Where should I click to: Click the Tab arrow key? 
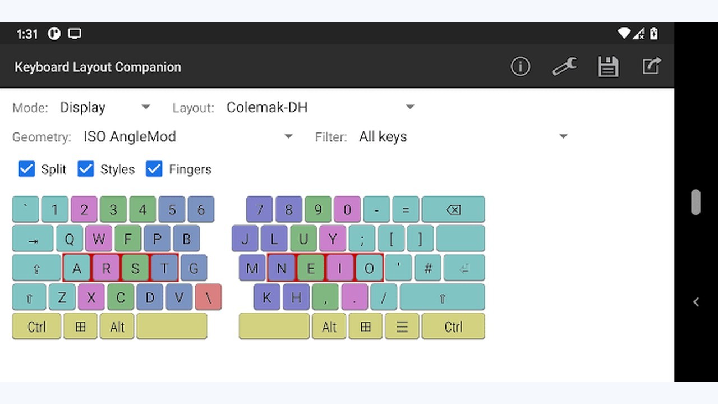tap(33, 239)
